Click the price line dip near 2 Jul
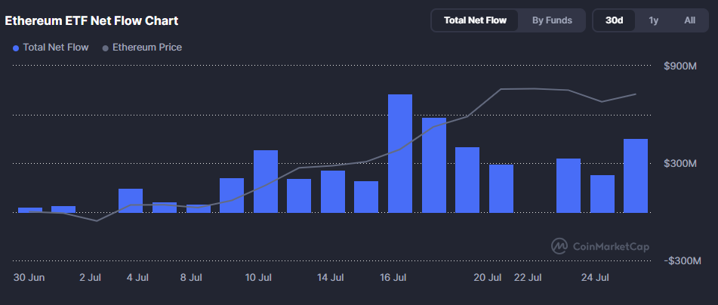 click(97, 220)
